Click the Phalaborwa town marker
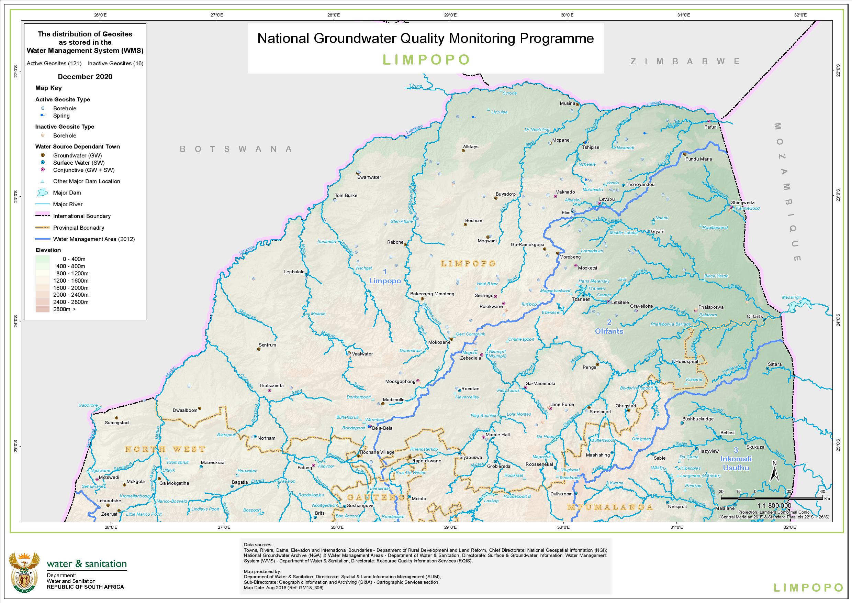 click(x=696, y=310)
